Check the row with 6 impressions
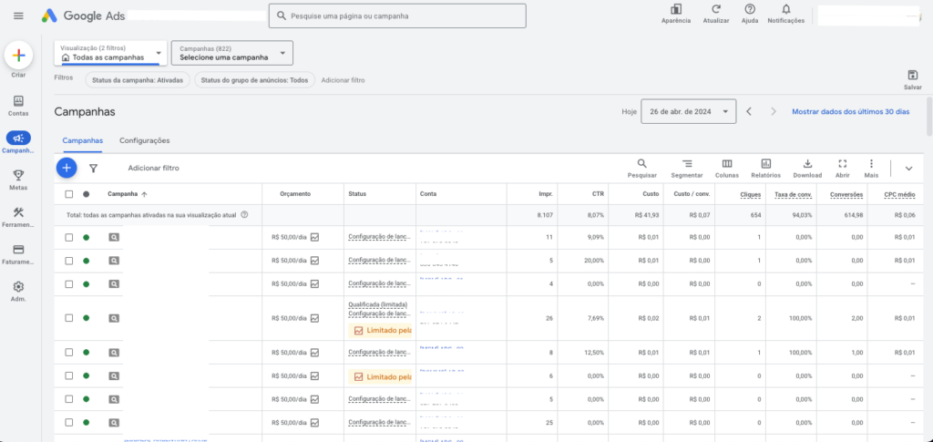 (x=69, y=375)
